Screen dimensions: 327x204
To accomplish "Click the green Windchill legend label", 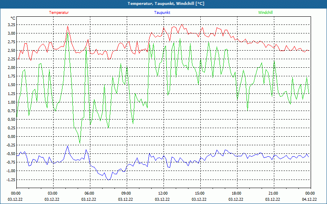I will coord(265,13).
